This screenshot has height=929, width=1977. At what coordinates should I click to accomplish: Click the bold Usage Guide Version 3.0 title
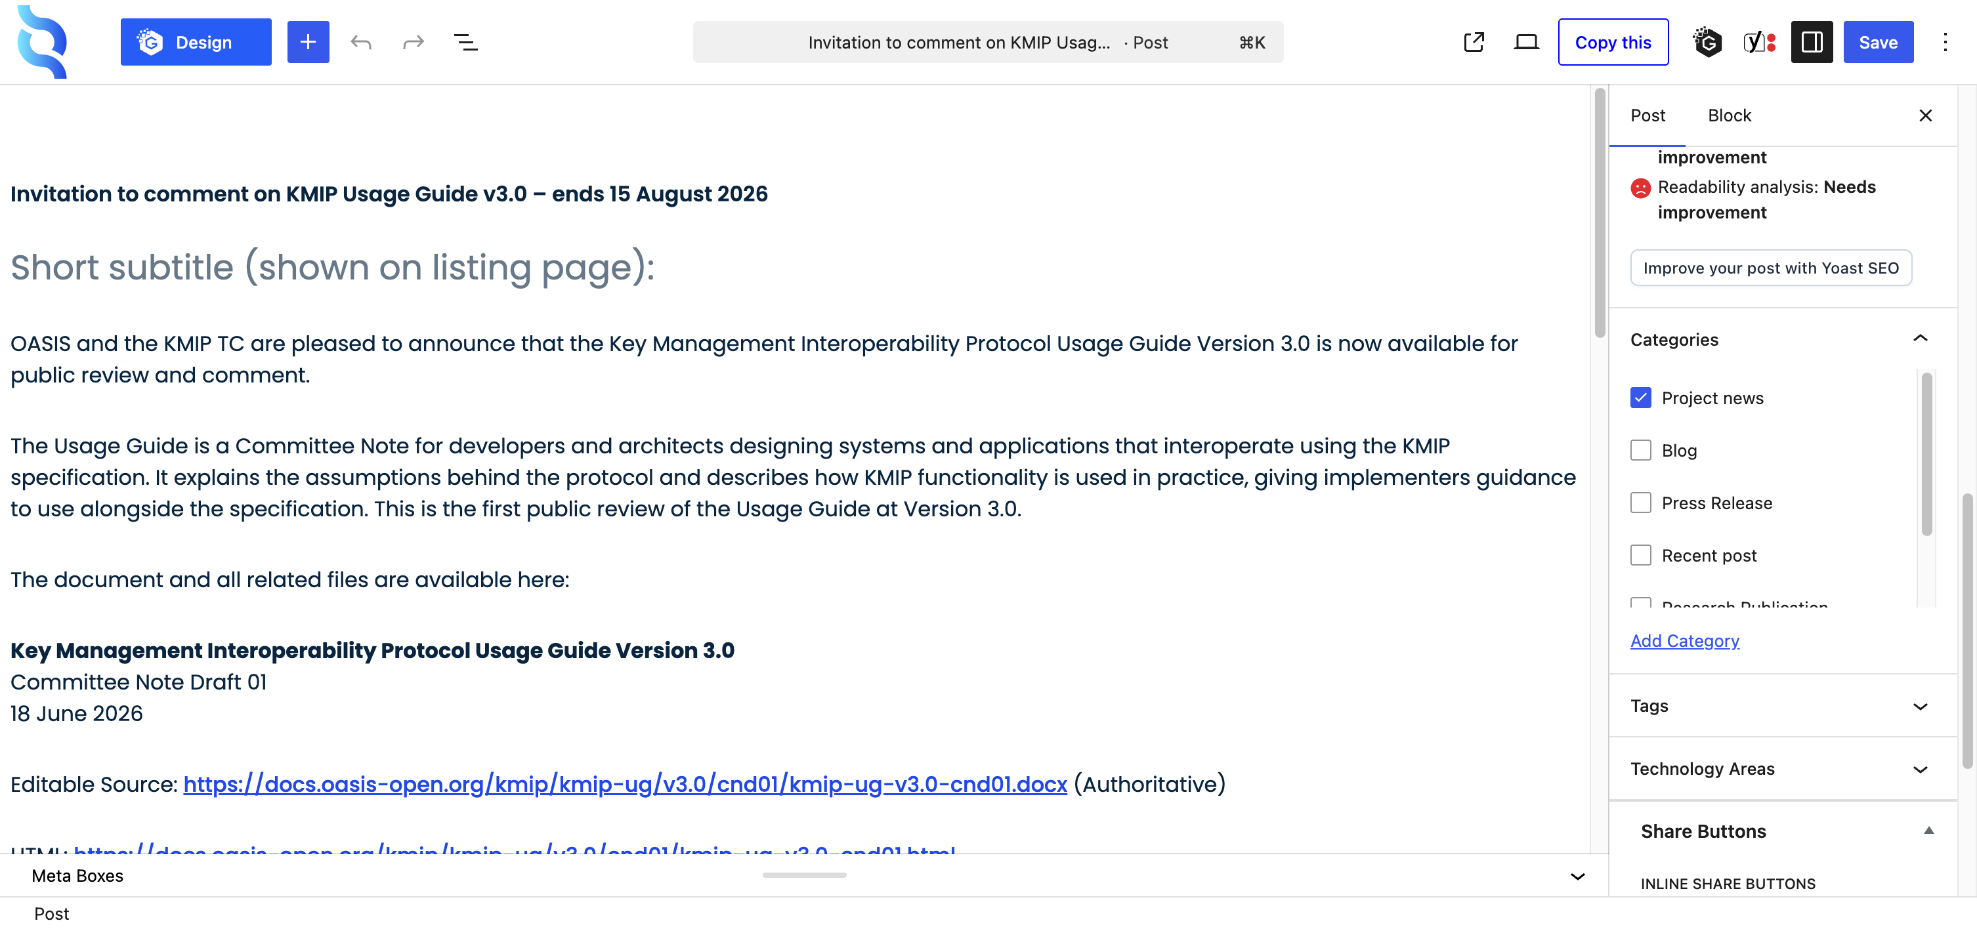point(372,651)
